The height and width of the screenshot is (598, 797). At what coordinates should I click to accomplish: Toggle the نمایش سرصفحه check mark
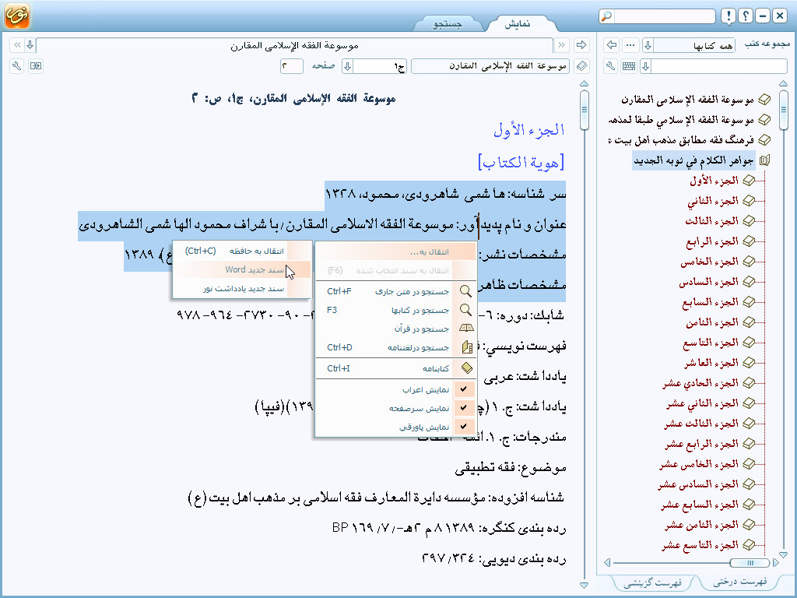click(x=464, y=408)
